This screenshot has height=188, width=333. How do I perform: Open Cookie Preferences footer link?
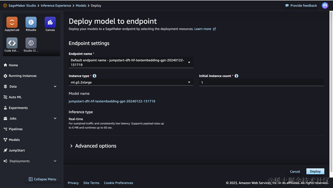[x=119, y=183]
